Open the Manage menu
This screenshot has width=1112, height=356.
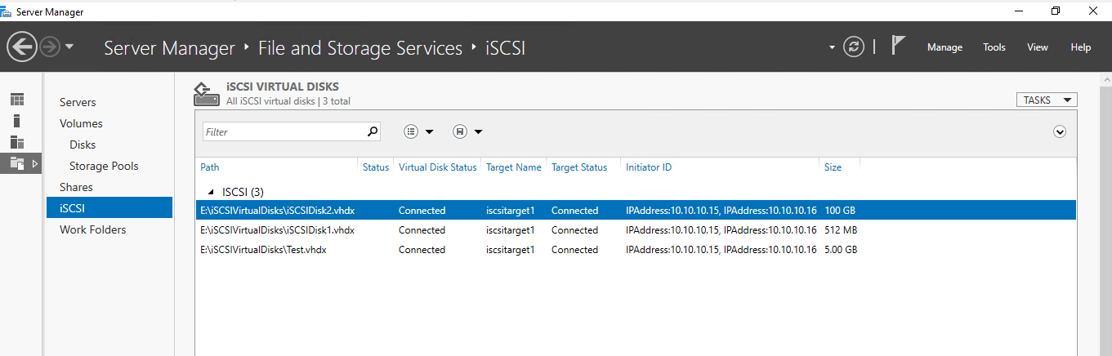[945, 47]
